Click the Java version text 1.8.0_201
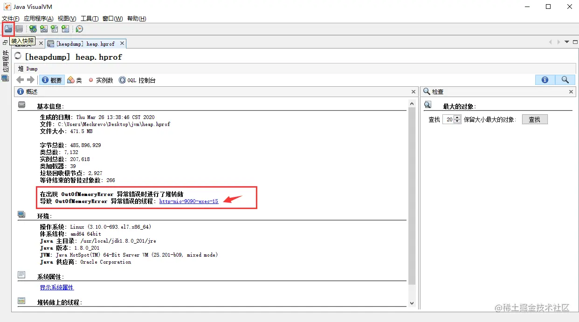 point(87,248)
